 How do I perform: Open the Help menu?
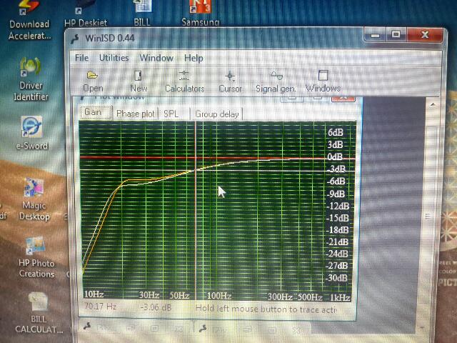pyautogui.click(x=194, y=58)
